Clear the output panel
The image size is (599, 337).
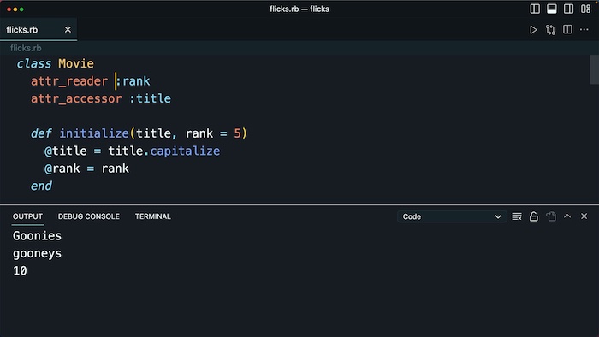tap(517, 216)
